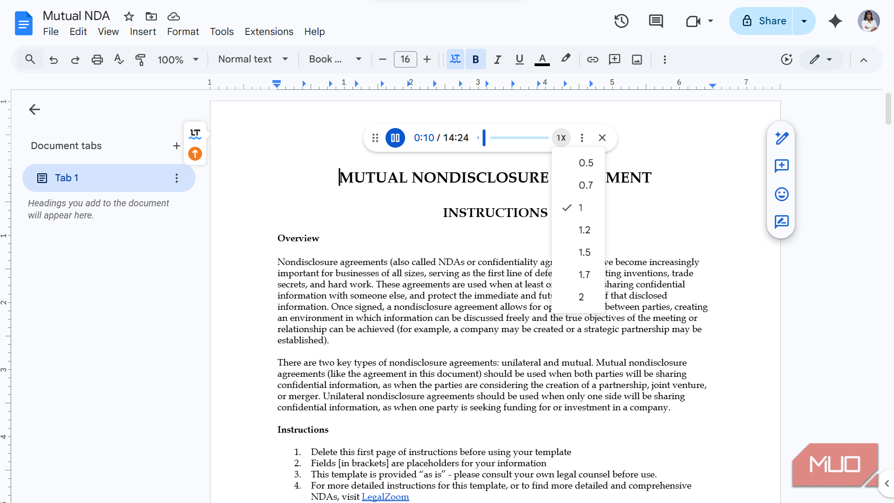The image size is (894, 503).
Task: Activate the paint format tool
Action: (140, 59)
